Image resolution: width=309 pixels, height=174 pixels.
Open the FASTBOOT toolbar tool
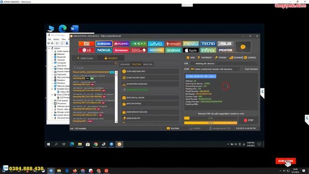pyautogui.click(x=205, y=58)
